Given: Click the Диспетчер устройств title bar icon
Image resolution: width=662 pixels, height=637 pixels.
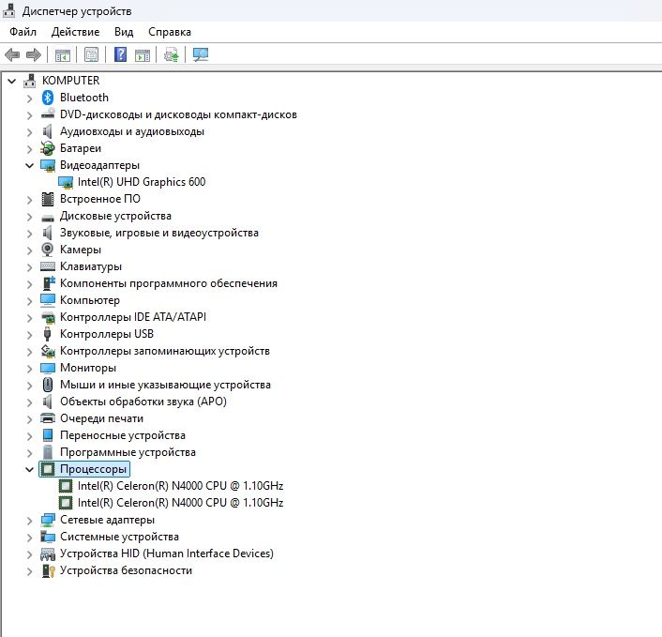Looking at the screenshot, I should coord(8,11).
